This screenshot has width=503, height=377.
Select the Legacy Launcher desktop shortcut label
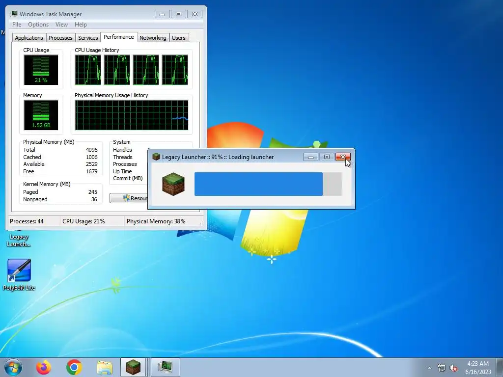pos(19,241)
